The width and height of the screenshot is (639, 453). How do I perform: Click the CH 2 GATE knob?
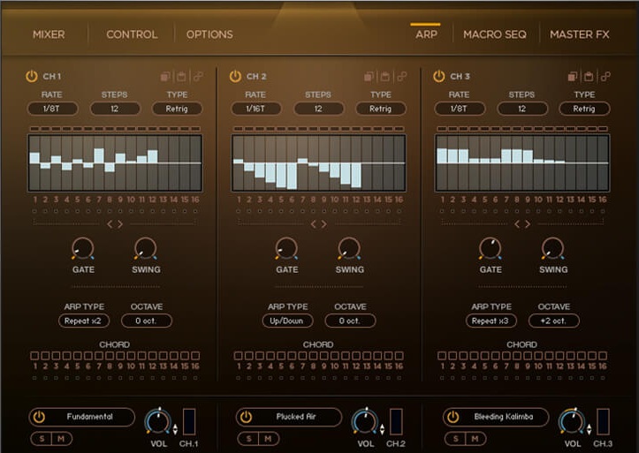(x=286, y=248)
